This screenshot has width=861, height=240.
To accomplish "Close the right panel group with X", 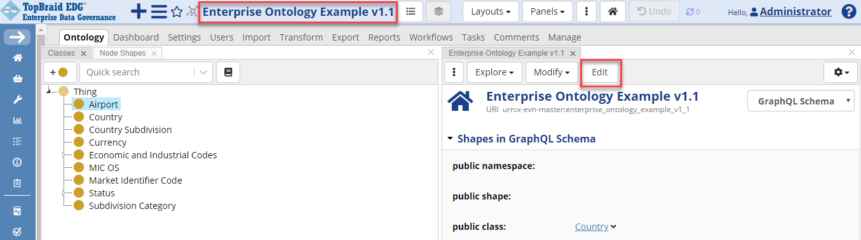I will pos(852,53).
